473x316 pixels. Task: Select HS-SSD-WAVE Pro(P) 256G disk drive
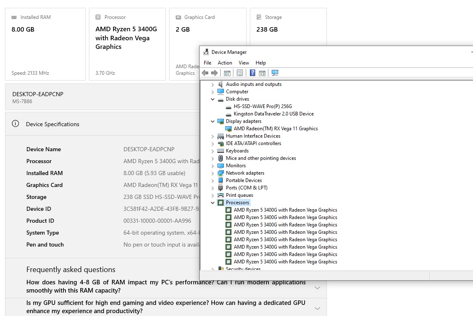[x=263, y=106]
